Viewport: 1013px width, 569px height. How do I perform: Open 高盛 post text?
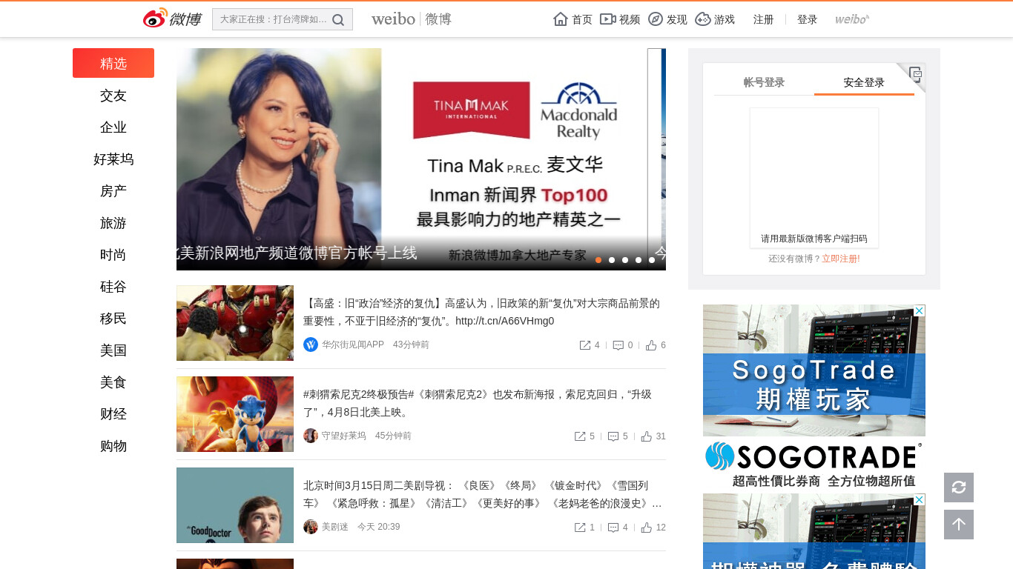coord(481,312)
